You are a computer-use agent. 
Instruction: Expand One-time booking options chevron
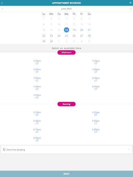tap(129, 150)
